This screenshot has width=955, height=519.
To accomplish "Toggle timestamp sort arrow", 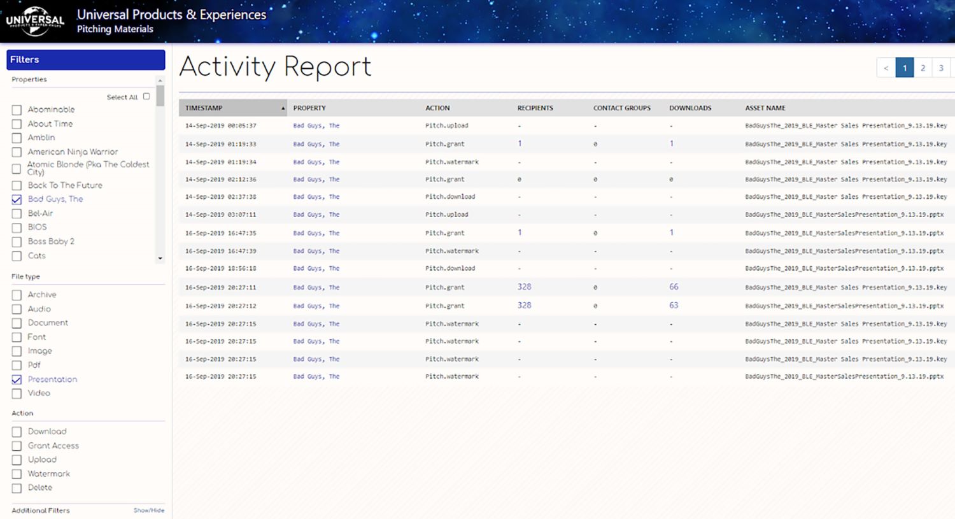I will click(283, 108).
